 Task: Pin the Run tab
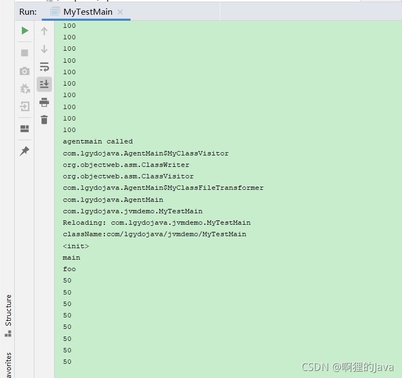tap(25, 151)
